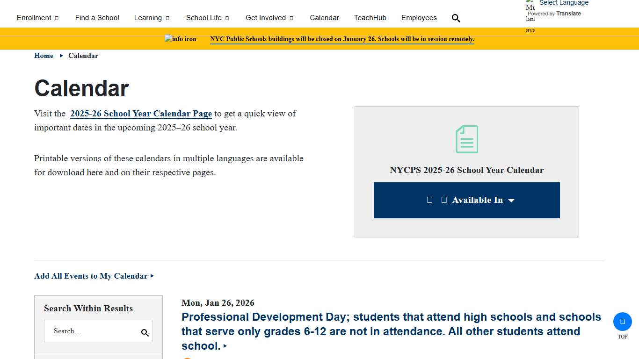Click the blue scroll-to-top button

click(622, 322)
